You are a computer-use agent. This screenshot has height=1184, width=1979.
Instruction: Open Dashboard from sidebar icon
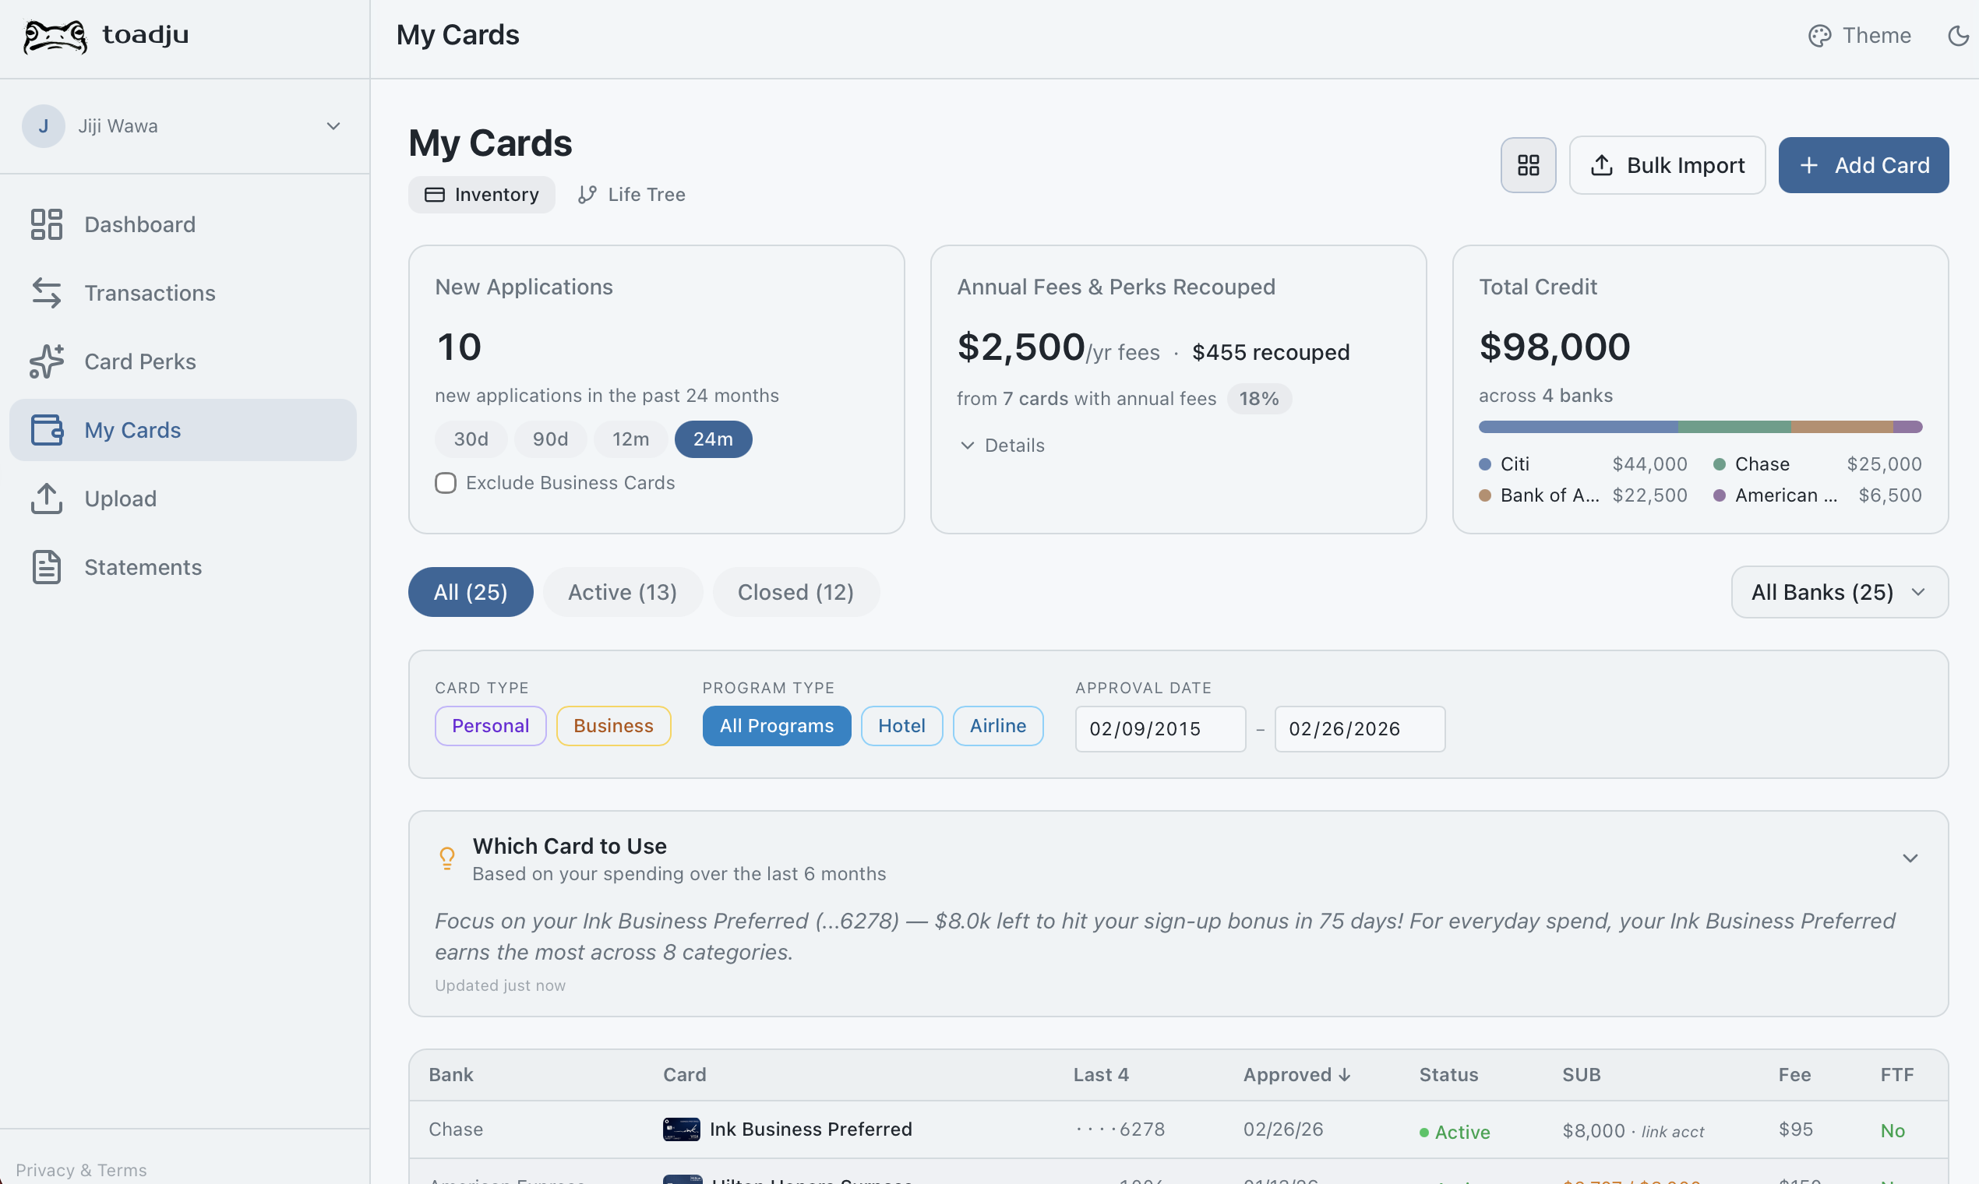46,224
